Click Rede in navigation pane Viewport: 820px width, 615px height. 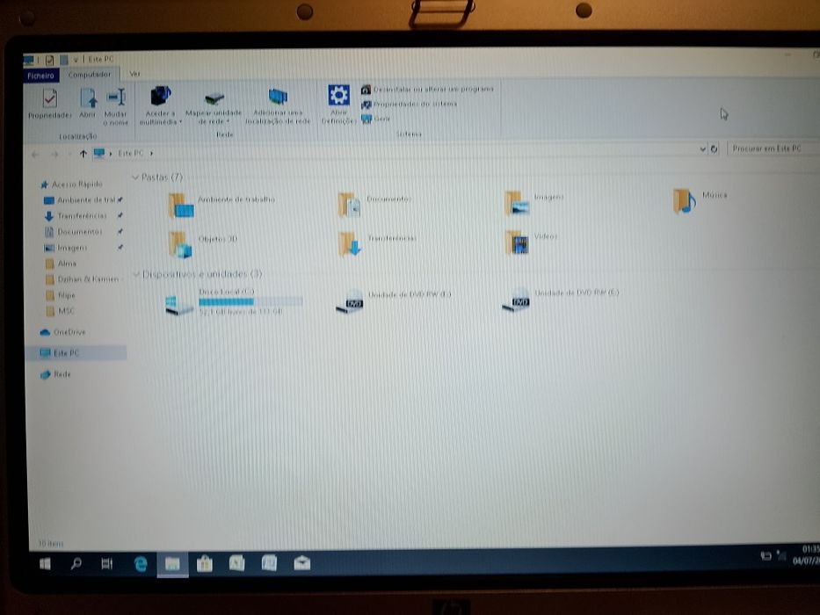tap(55, 374)
